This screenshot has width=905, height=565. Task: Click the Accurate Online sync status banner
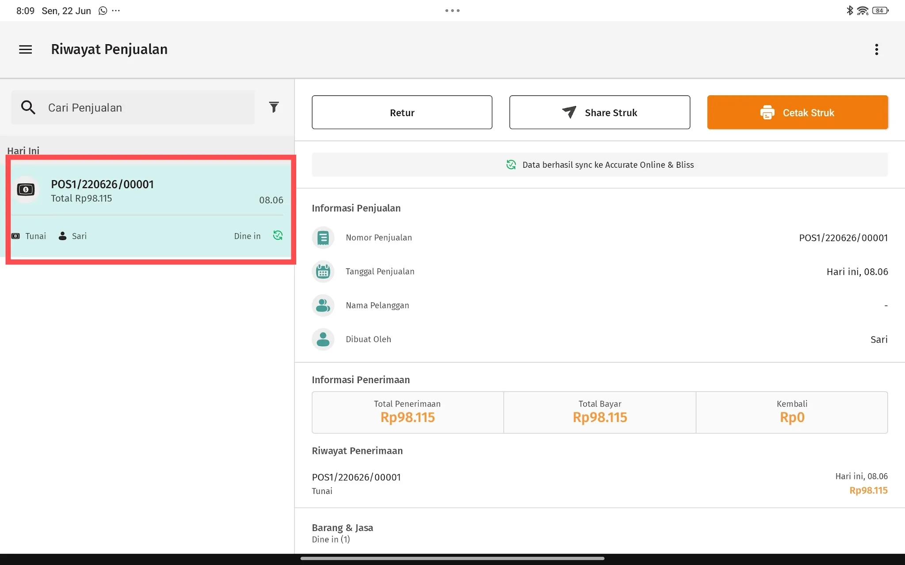coord(600,165)
